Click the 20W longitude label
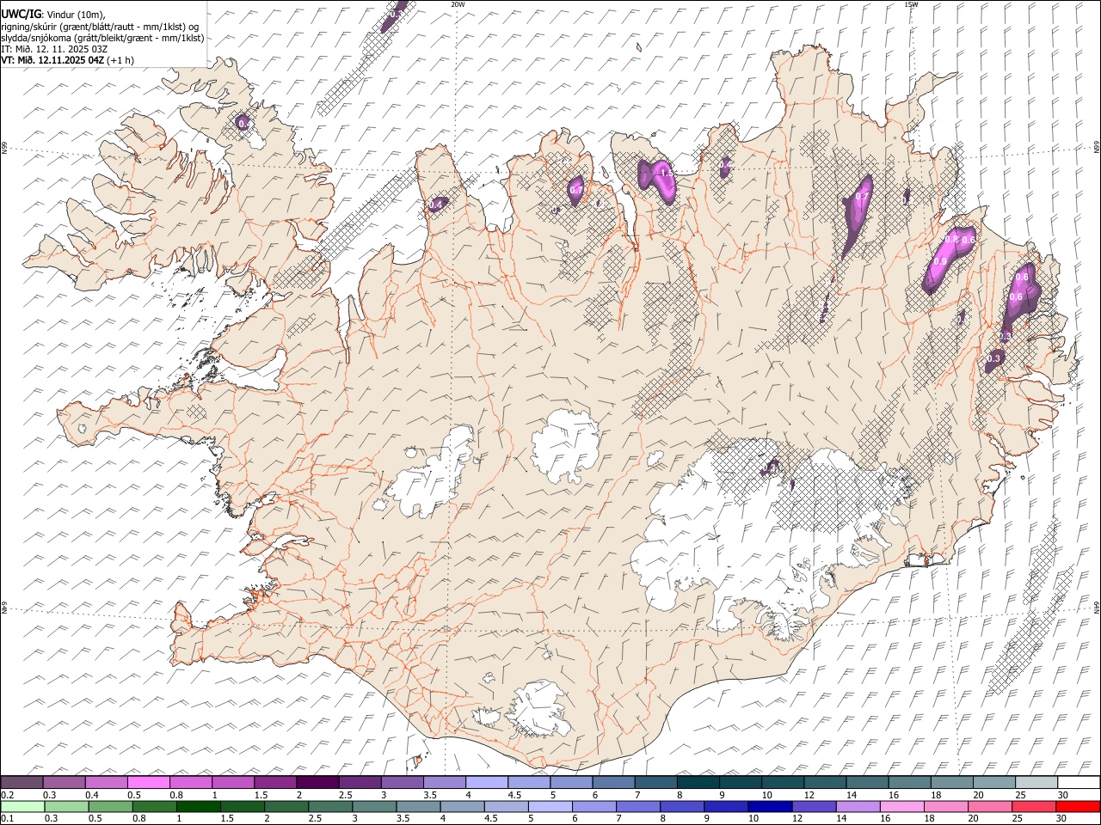This screenshot has width=1101, height=825. [458, 4]
